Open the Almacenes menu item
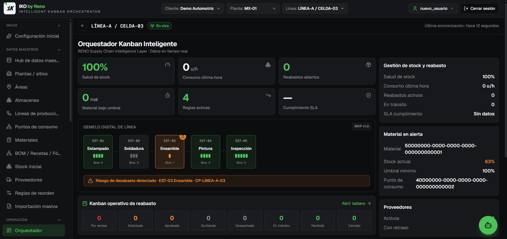507x239 pixels. (34, 100)
